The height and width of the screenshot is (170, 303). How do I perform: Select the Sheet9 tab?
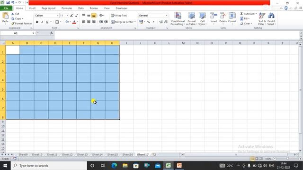click(23, 154)
